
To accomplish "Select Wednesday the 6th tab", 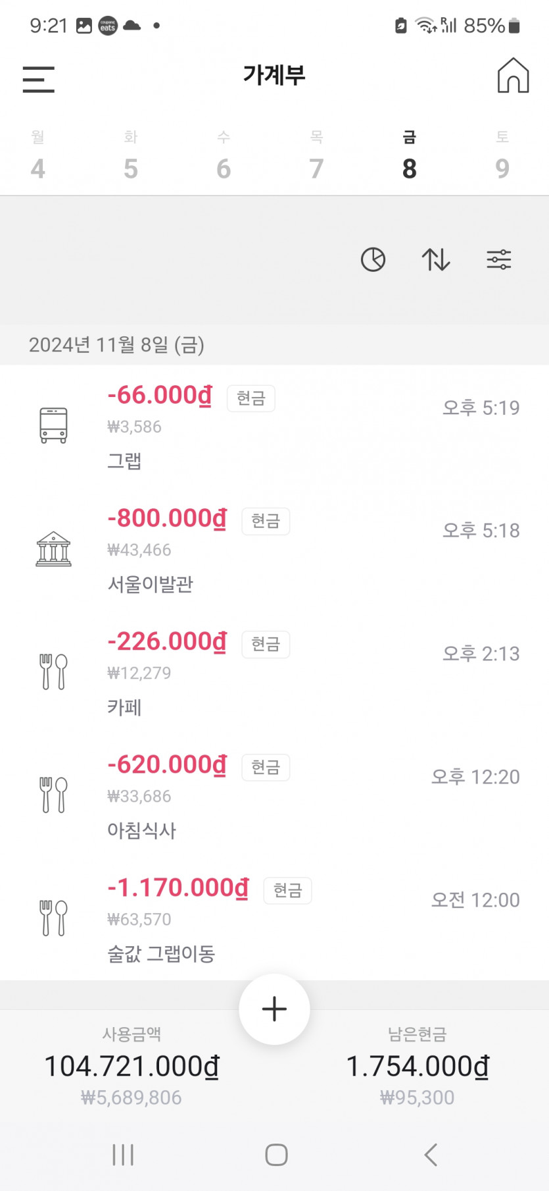I will [224, 157].
